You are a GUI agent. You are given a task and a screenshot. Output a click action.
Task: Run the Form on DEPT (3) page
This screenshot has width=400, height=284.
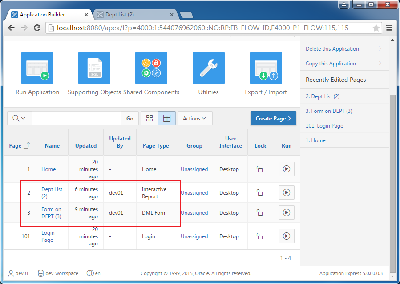coord(286,212)
